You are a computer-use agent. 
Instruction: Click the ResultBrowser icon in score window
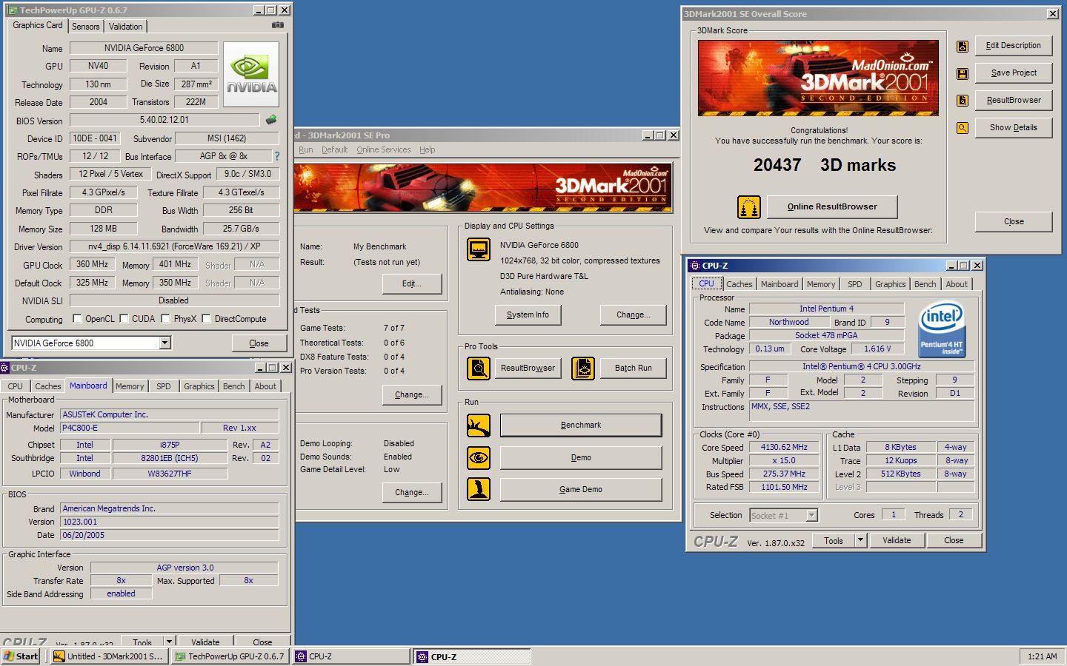[963, 101]
